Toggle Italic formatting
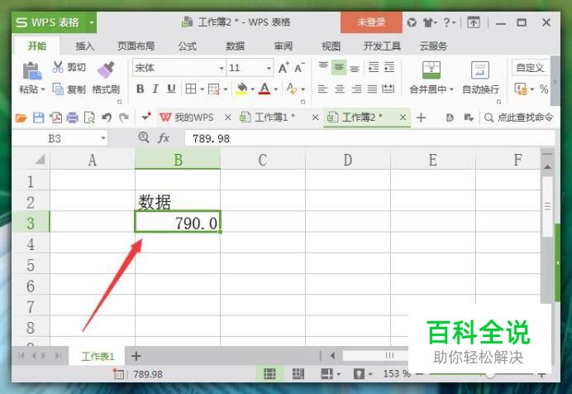Image resolution: width=572 pixels, height=394 pixels. (155, 89)
